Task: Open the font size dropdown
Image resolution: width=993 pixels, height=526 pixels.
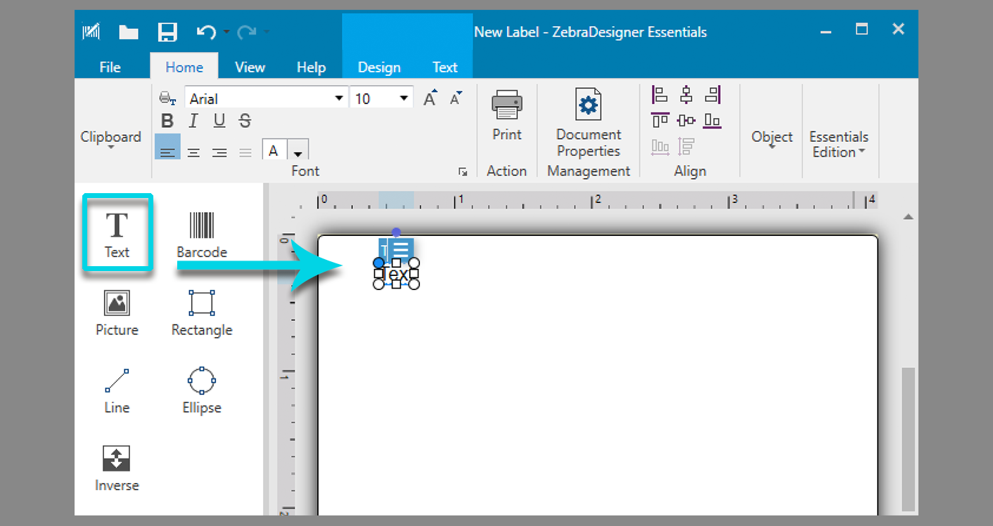Action: click(x=404, y=97)
